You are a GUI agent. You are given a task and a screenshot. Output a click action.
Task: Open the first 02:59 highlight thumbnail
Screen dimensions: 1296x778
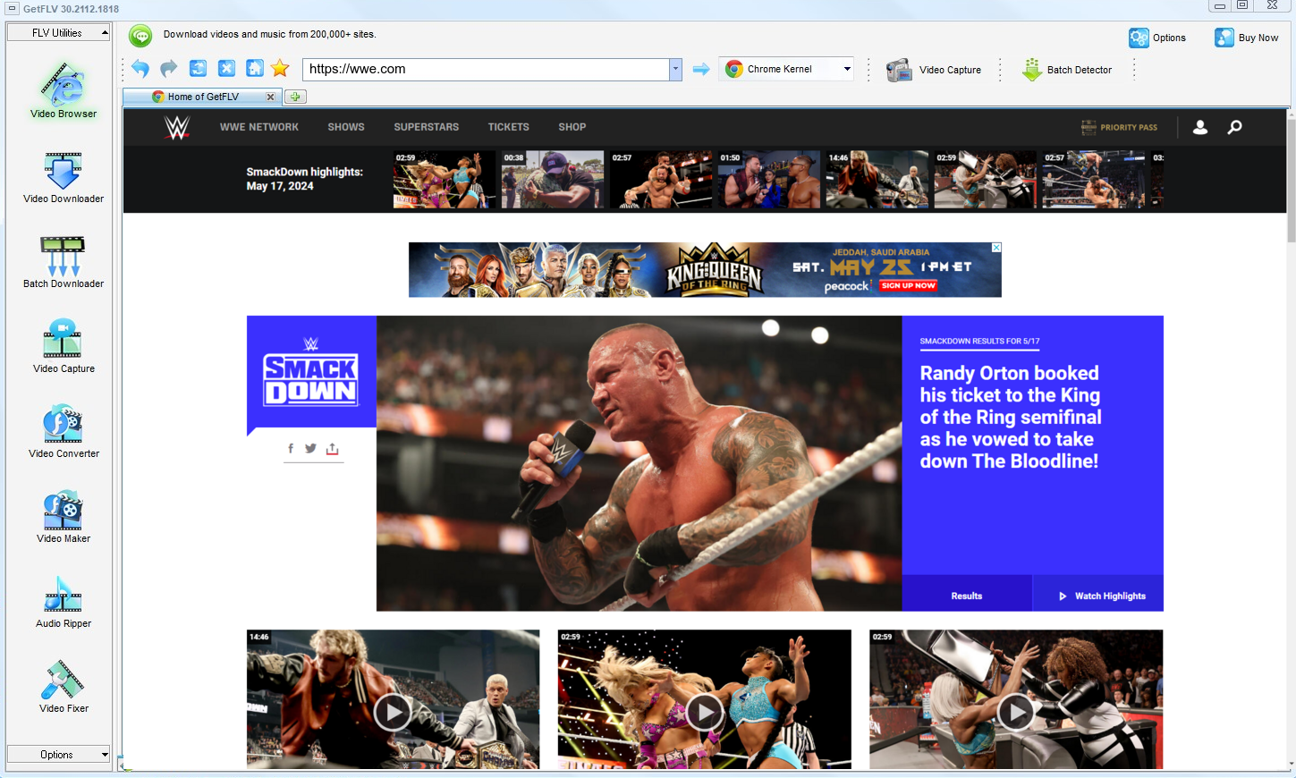[445, 180]
